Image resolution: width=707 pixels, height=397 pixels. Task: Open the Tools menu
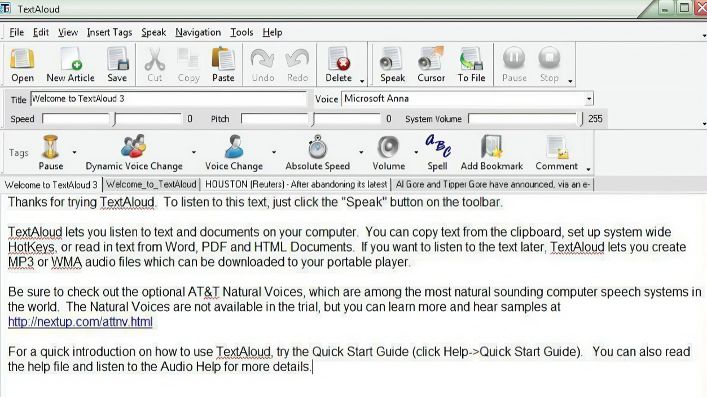click(241, 32)
